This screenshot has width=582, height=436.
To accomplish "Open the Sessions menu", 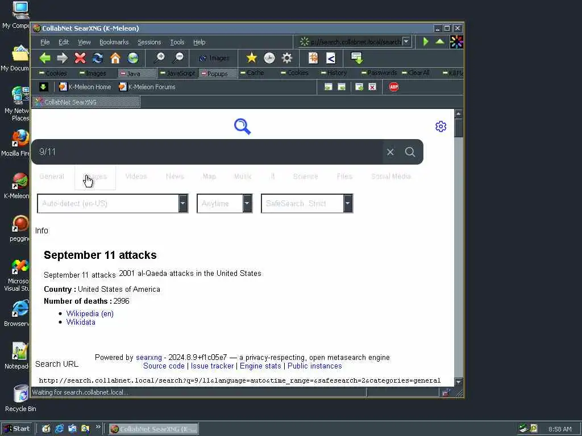I will click(x=149, y=42).
